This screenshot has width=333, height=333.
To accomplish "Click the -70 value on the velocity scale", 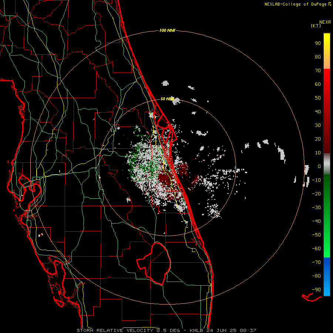I will 316,262.
